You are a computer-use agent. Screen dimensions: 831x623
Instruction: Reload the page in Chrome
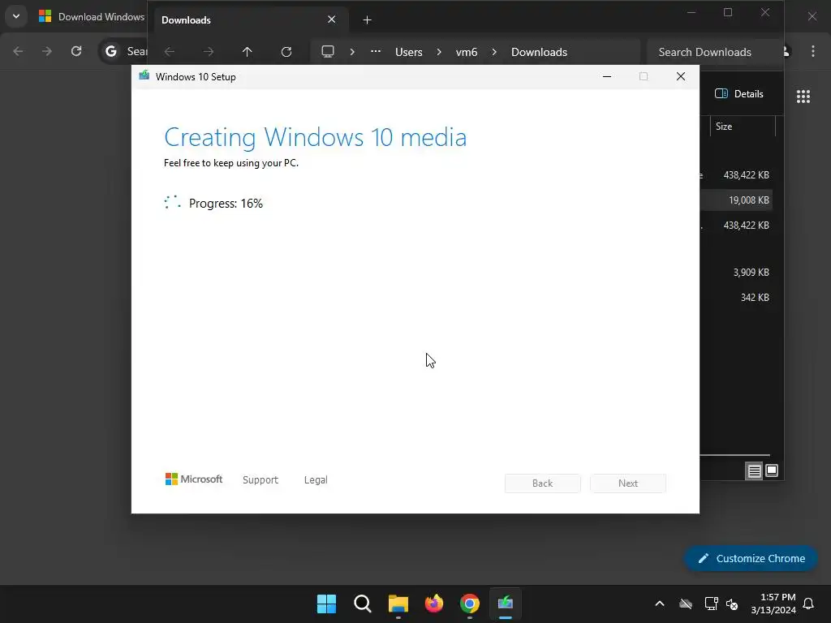(x=76, y=51)
